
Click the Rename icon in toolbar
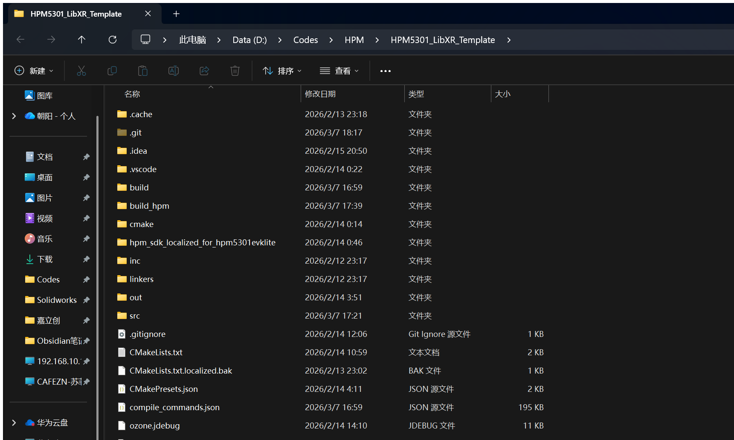coord(174,71)
